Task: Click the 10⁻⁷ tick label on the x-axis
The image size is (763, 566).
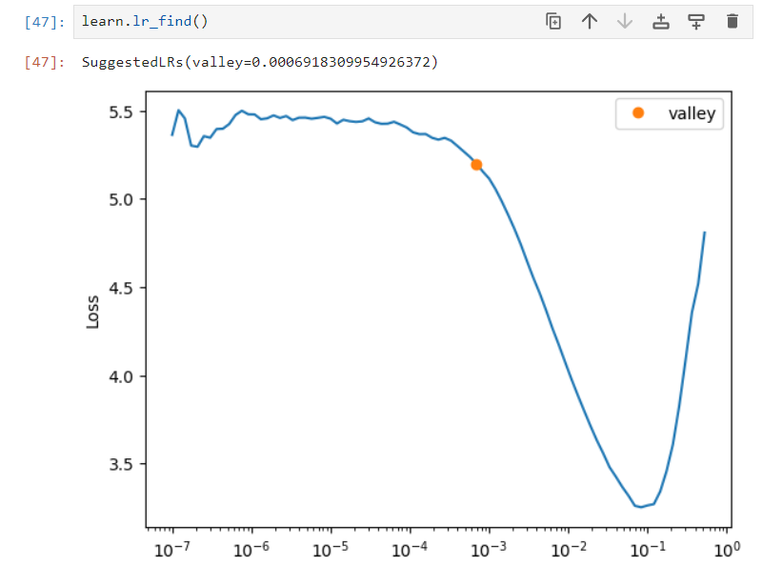Action: [172, 550]
